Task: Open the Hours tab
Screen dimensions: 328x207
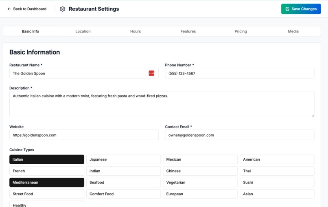Action: (x=136, y=31)
